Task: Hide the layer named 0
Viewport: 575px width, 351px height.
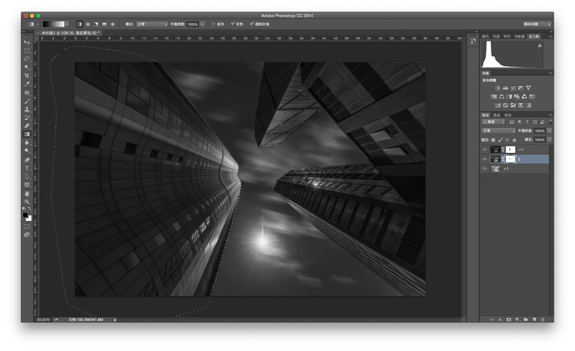Action: (484, 159)
